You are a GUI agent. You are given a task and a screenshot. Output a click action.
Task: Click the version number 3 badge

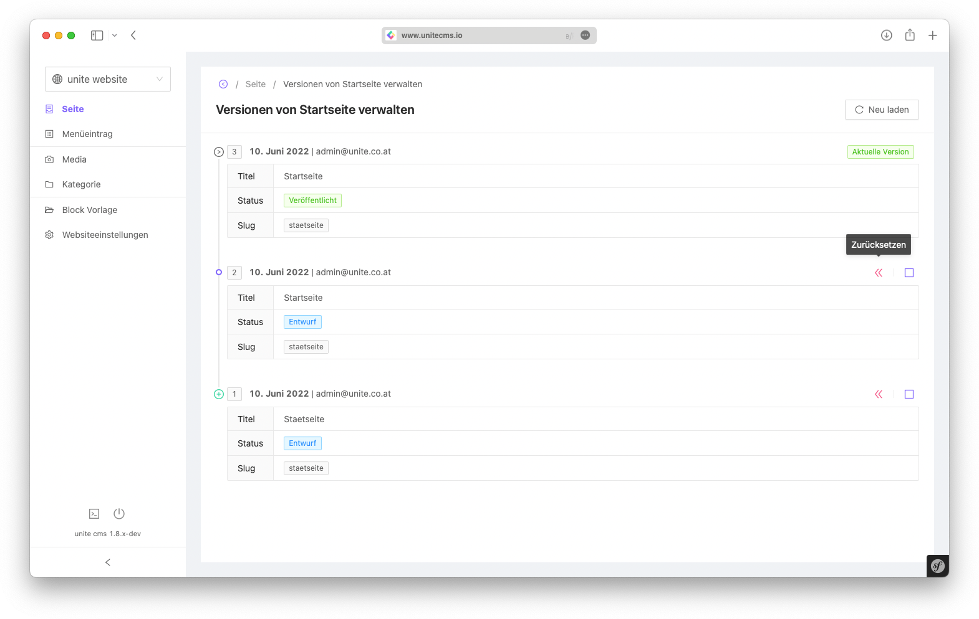coord(234,152)
